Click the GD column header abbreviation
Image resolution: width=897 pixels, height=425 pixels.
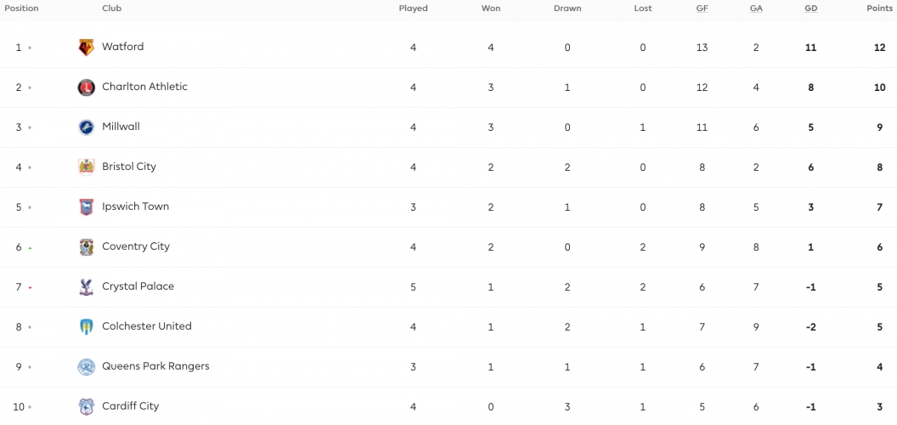[x=810, y=8]
